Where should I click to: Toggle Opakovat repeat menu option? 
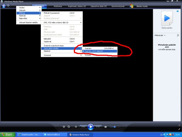62,42
